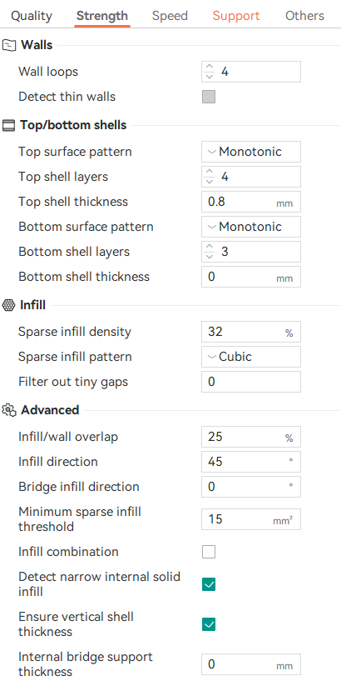Switch to the Quality tab

[x=32, y=16]
